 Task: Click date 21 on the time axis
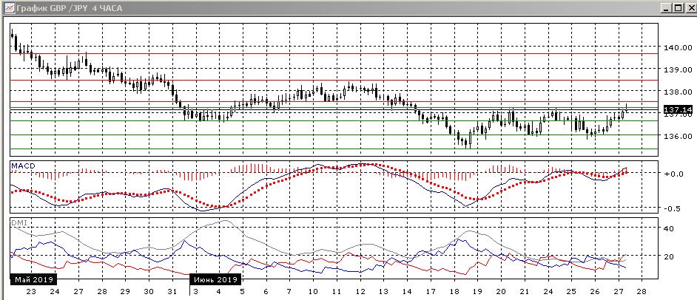525,292
